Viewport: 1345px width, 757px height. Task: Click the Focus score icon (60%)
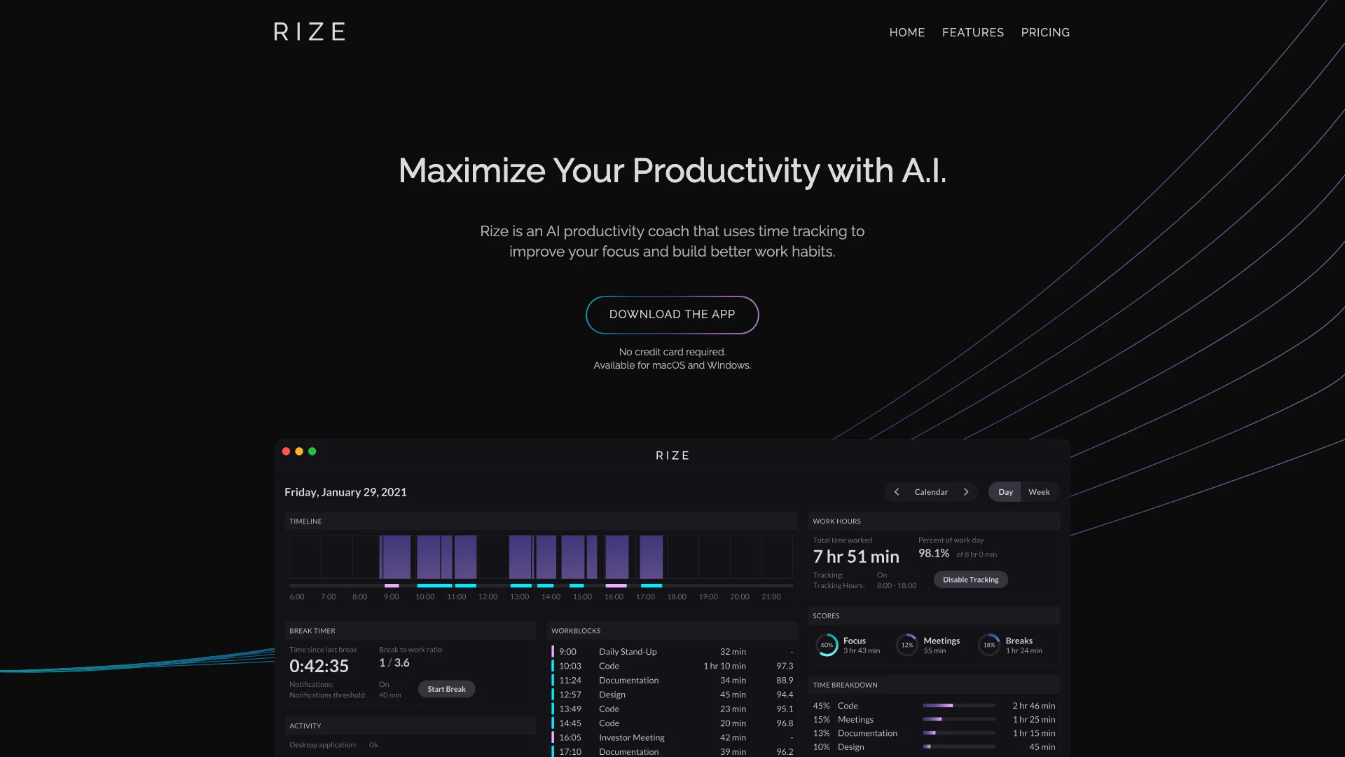[825, 645]
